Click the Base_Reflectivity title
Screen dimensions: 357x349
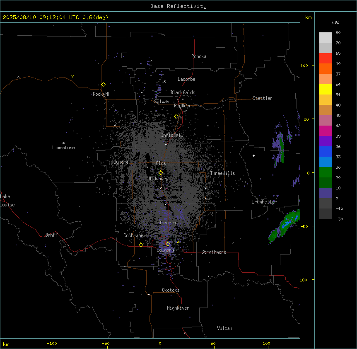[178, 6]
